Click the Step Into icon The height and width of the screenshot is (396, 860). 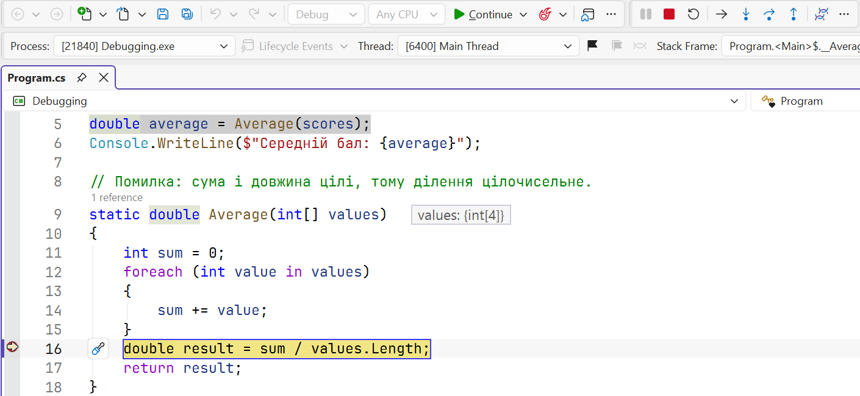coord(745,14)
